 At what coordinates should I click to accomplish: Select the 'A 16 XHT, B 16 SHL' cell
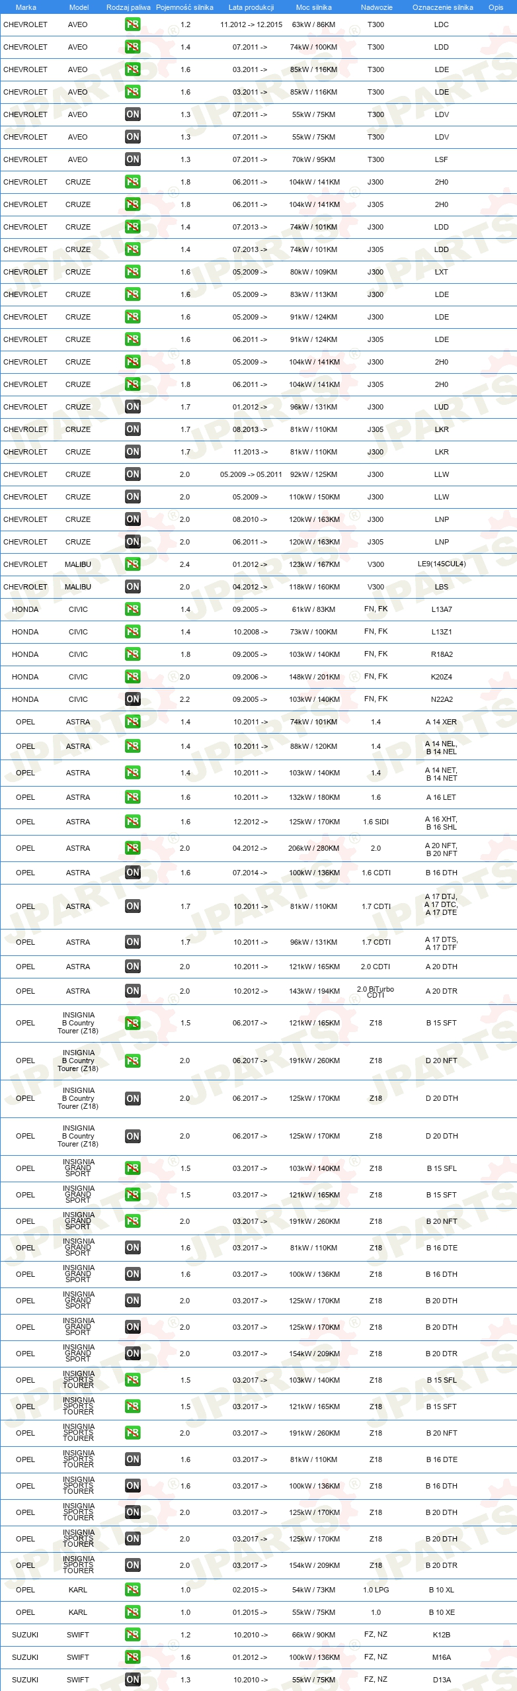pyautogui.click(x=441, y=823)
